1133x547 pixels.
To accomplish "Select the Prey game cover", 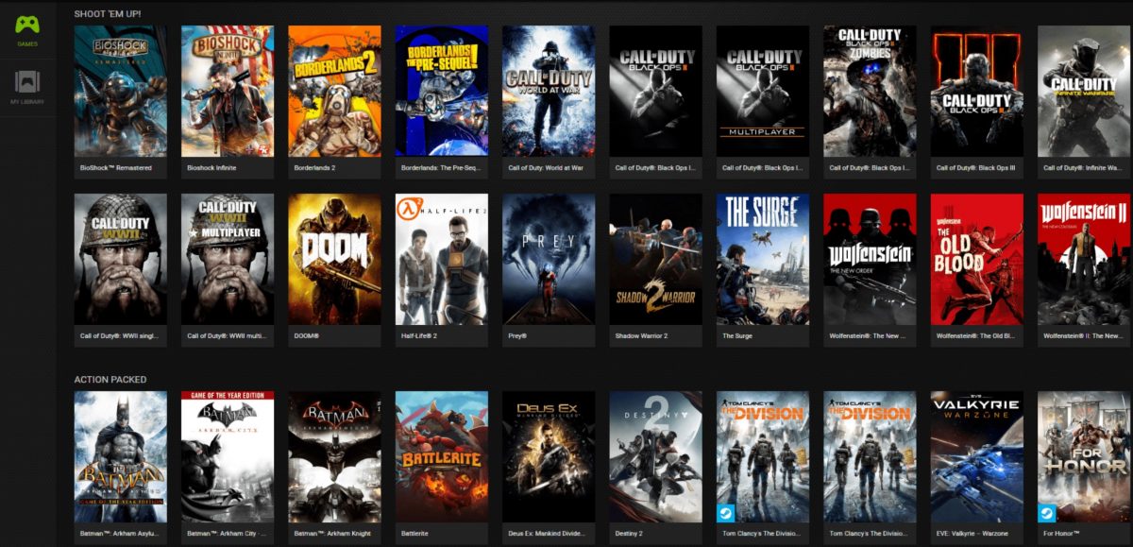I will click(549, 259).
